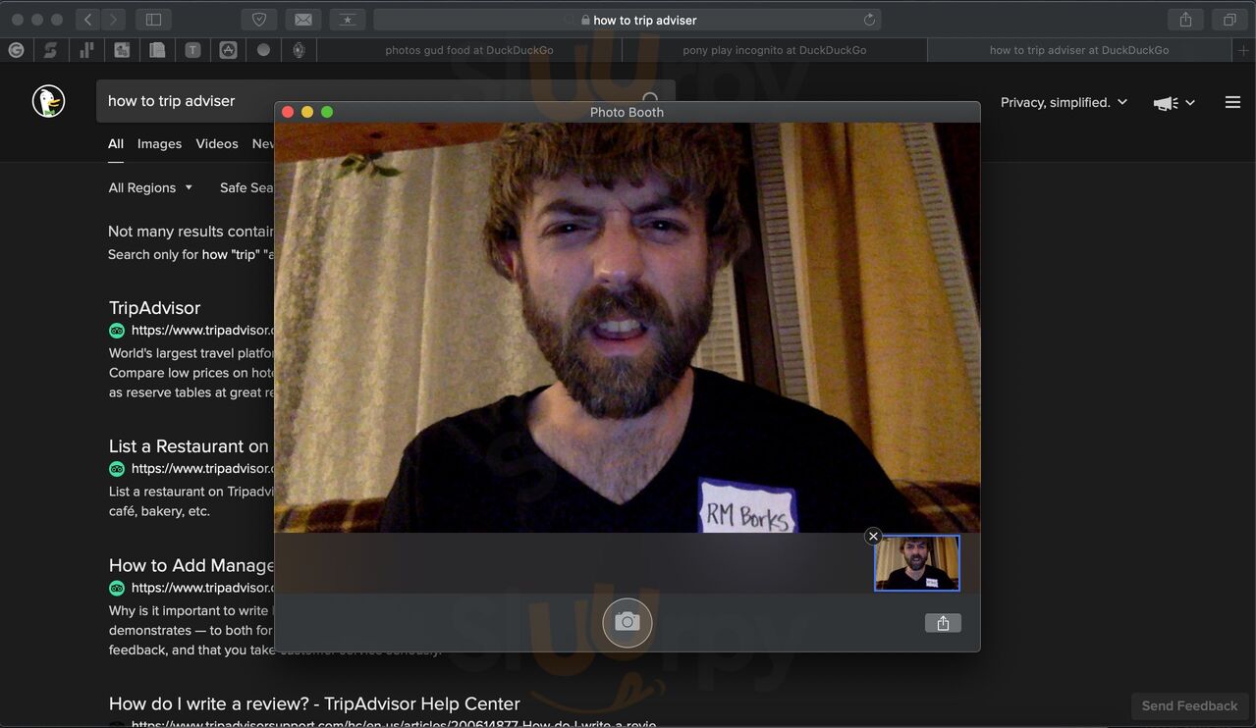
Task: Open the TripAdvisor search result link
Action: (x=154, y=307)
